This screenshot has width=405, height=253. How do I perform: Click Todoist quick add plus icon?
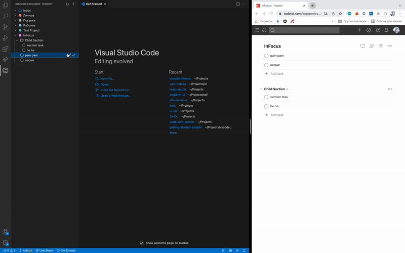click(x=359, y=30)
